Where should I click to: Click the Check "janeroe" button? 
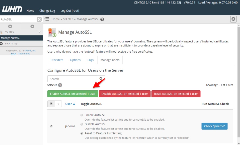214,126
